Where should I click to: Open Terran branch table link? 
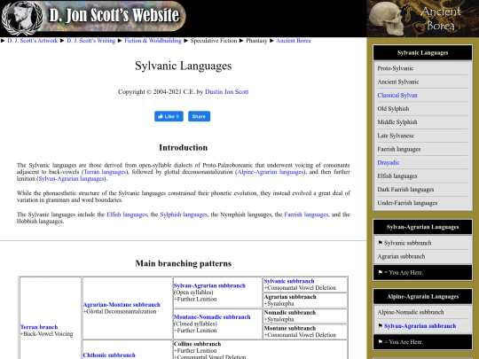(39, 327)
